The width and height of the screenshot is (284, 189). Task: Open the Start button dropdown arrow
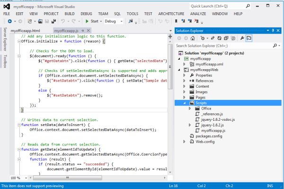[x=101, y=21]
